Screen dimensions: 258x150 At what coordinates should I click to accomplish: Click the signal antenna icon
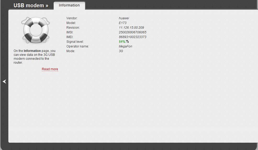click(127, 41)
